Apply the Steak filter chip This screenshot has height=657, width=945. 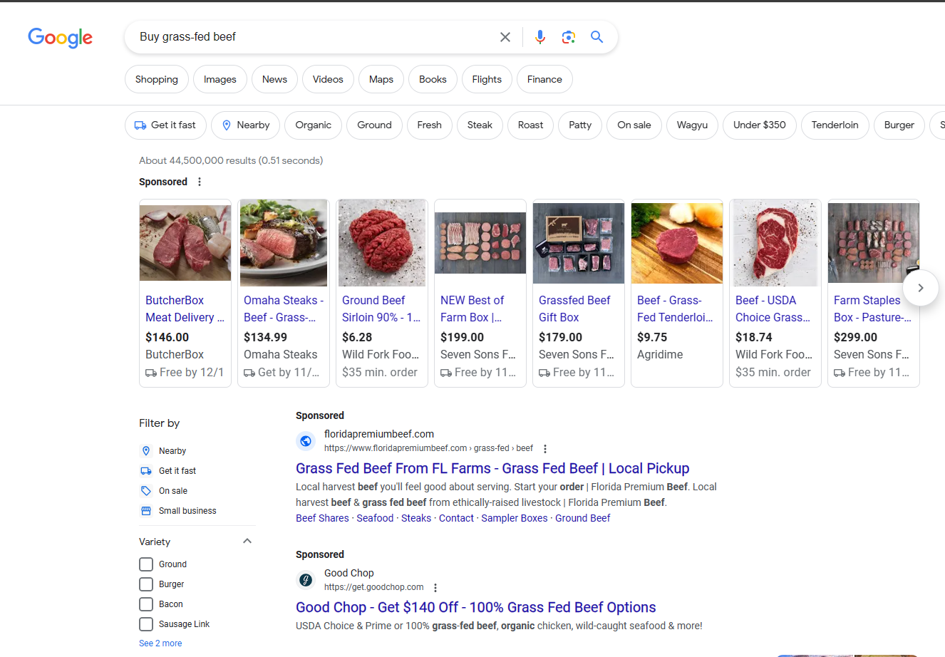pyautogui.click(x=480, y=125)
